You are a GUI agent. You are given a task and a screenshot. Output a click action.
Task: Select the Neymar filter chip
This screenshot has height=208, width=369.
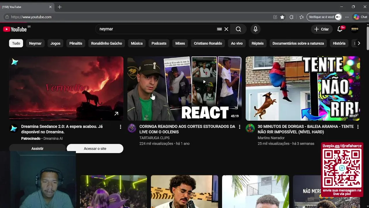[35, 43]
